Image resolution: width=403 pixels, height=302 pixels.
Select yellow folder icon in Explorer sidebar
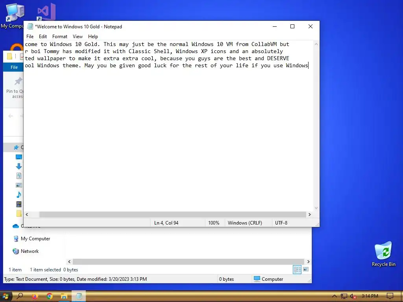coord(19,214)
